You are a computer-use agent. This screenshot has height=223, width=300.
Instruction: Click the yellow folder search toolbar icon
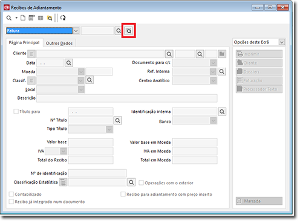[x=50, y=18]
